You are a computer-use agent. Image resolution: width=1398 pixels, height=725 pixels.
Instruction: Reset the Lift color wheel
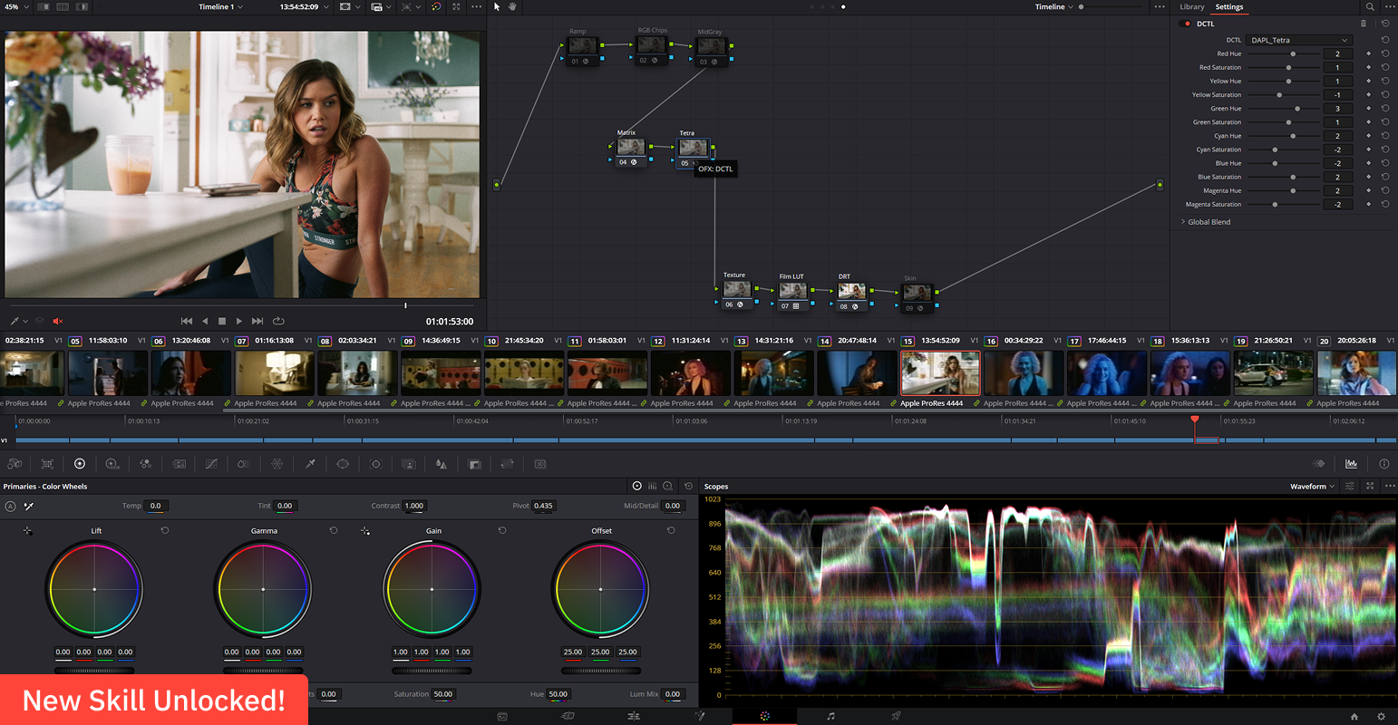165,531
